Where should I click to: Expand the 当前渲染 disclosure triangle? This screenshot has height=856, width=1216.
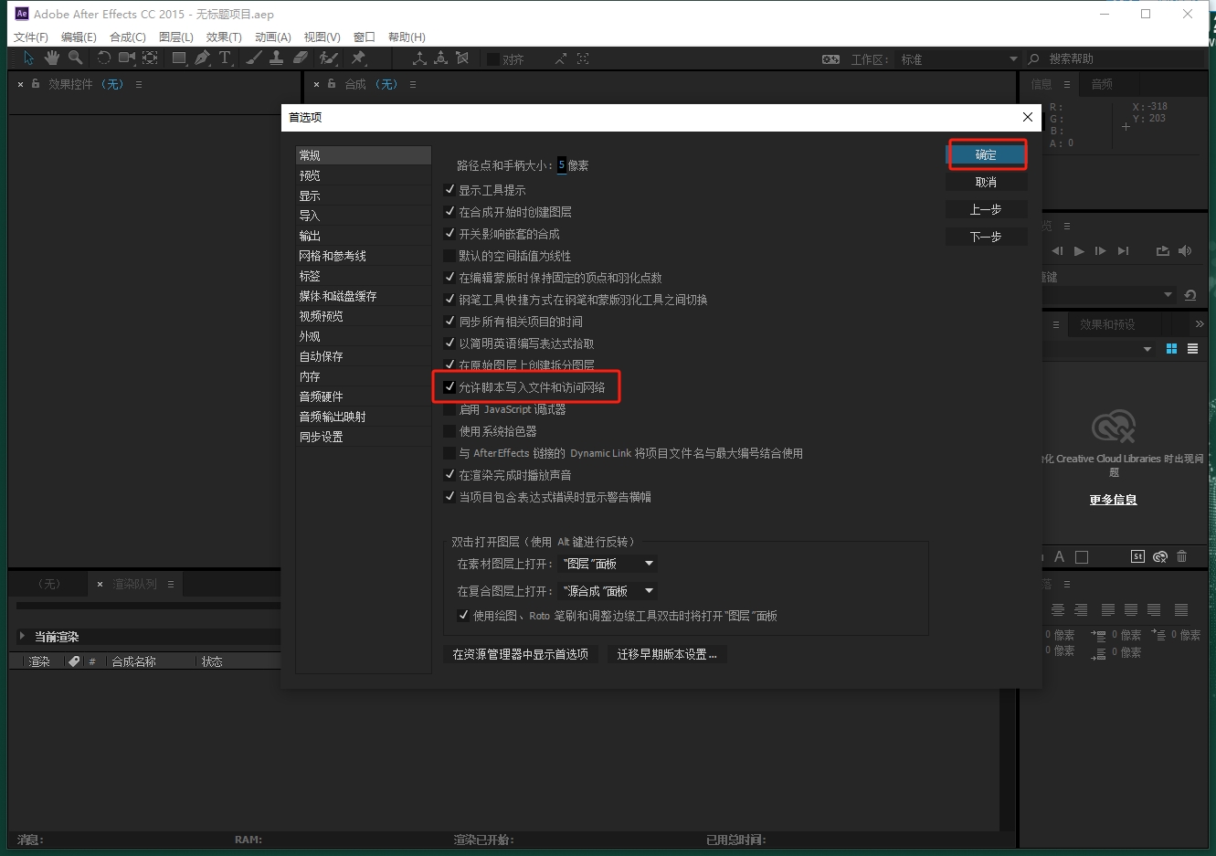click(x=23, y=636)
